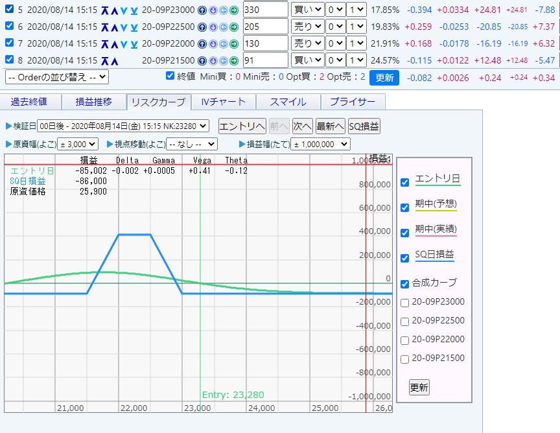
Task: Click purple down-arrow circle for 20-09P23000
Action: 213,10
